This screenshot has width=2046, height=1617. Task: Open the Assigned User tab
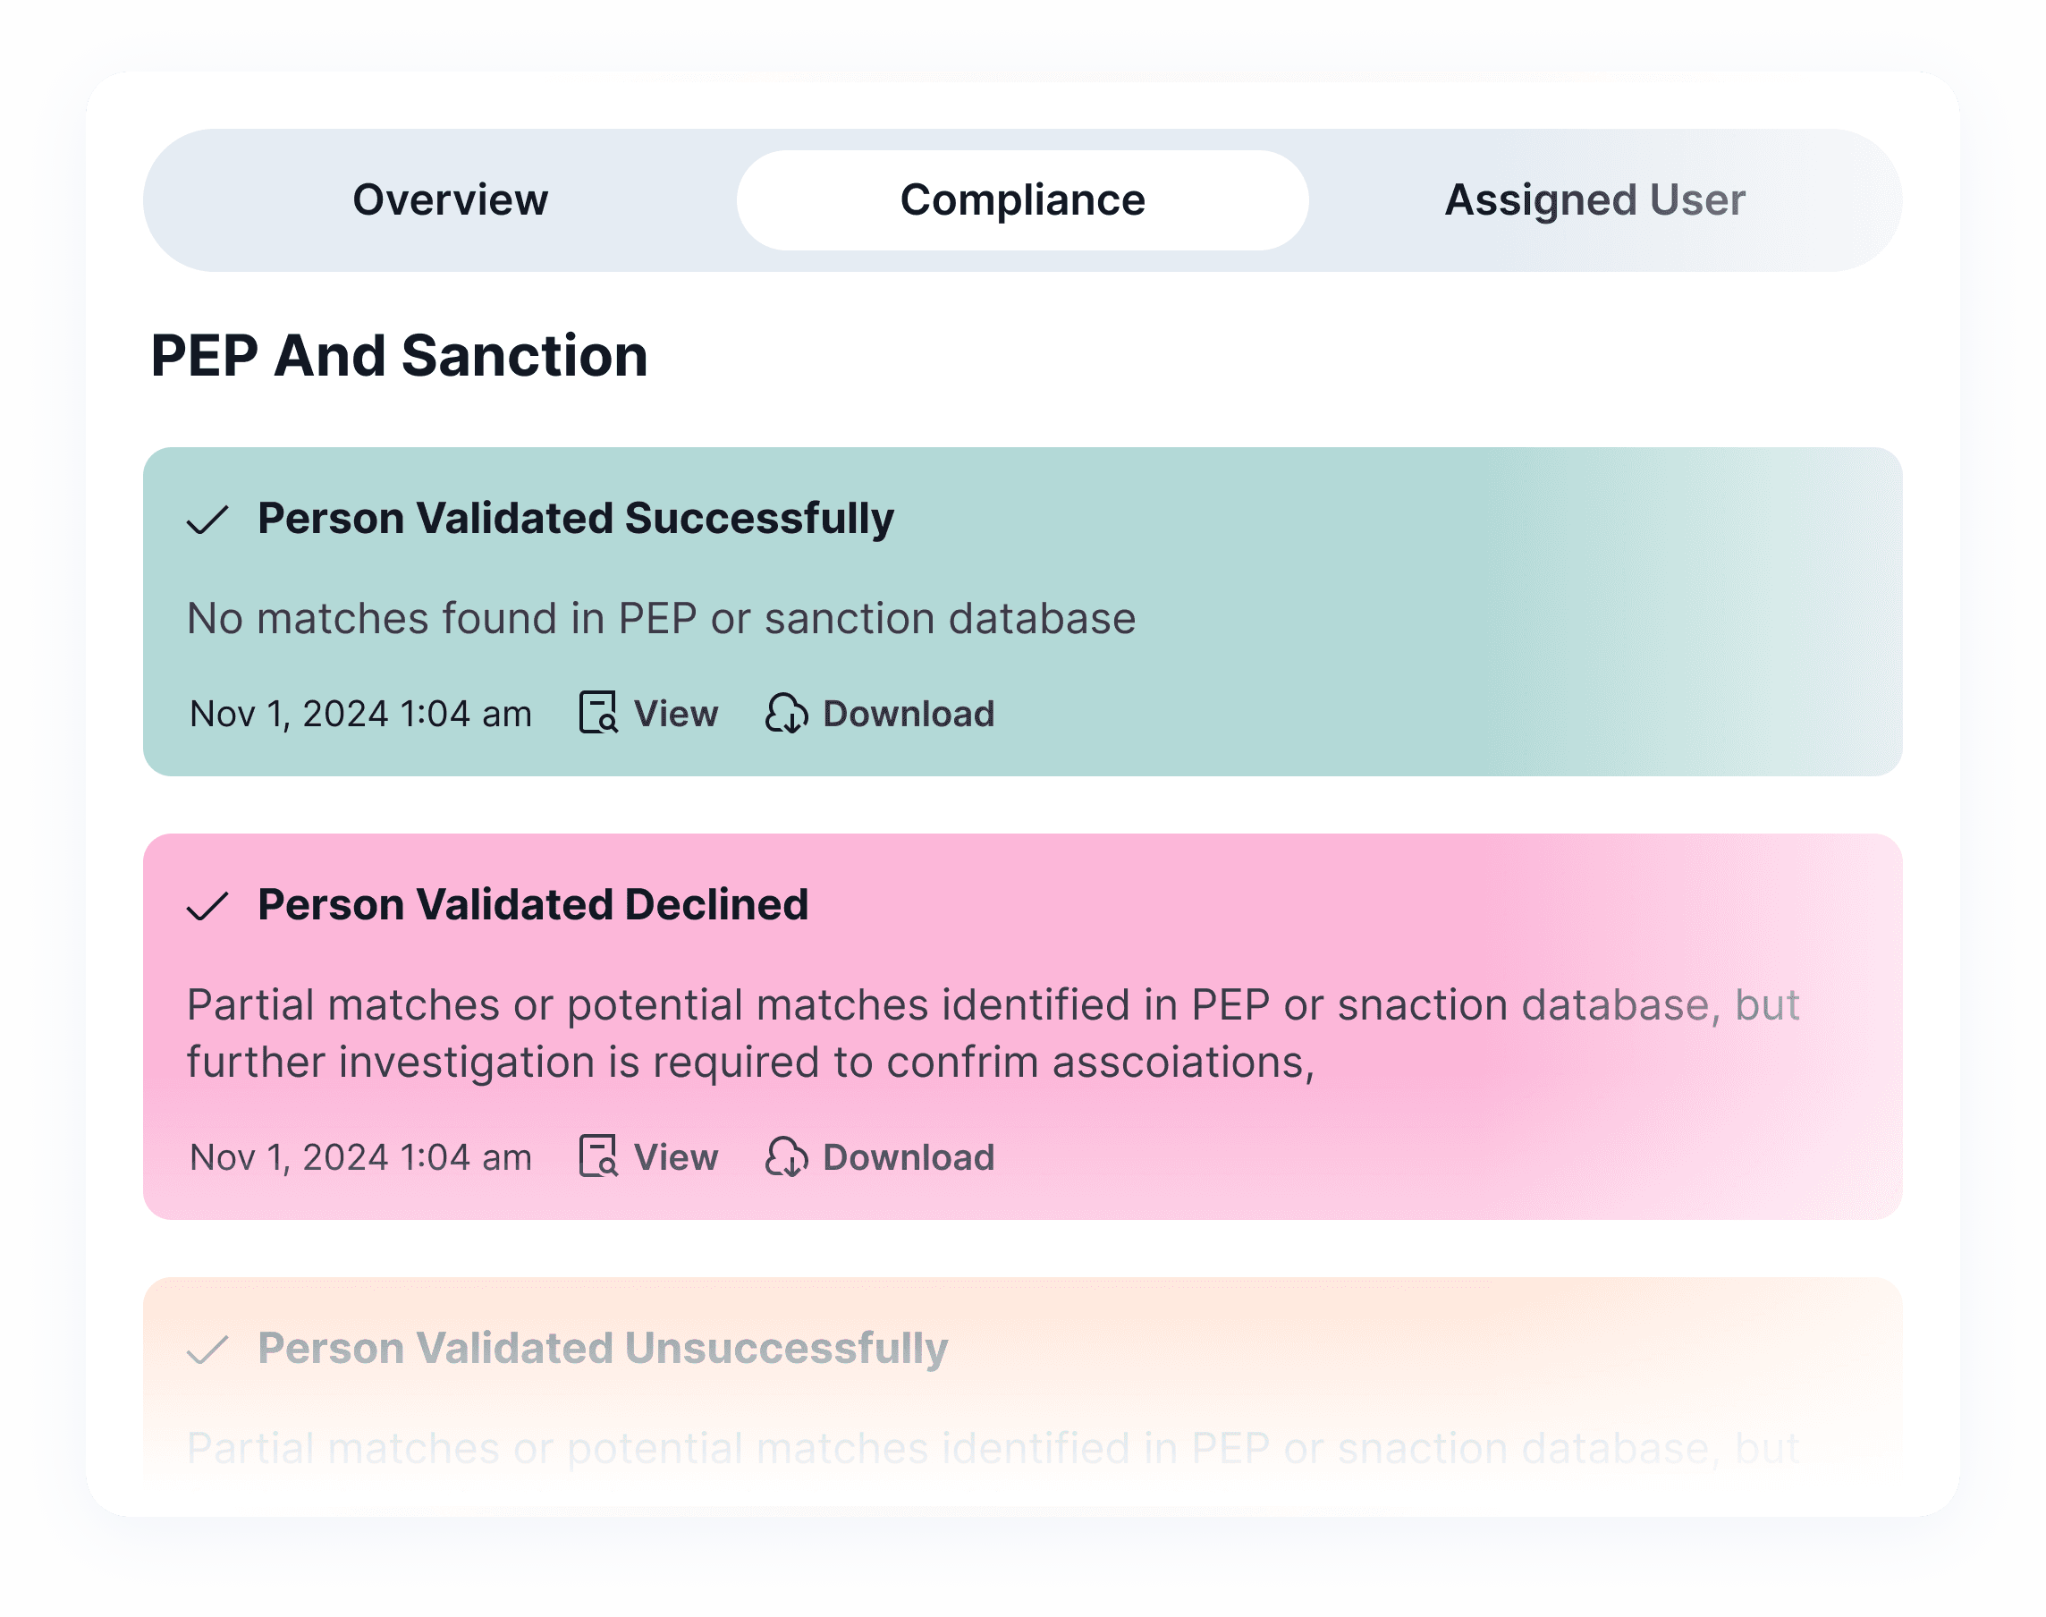tap(1594, 200)
